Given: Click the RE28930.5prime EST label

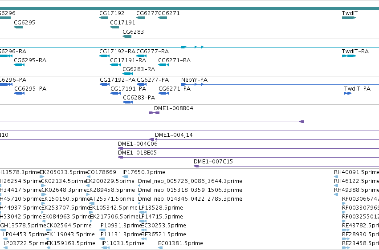Looking at the screenshot, I should coord(360,234).
